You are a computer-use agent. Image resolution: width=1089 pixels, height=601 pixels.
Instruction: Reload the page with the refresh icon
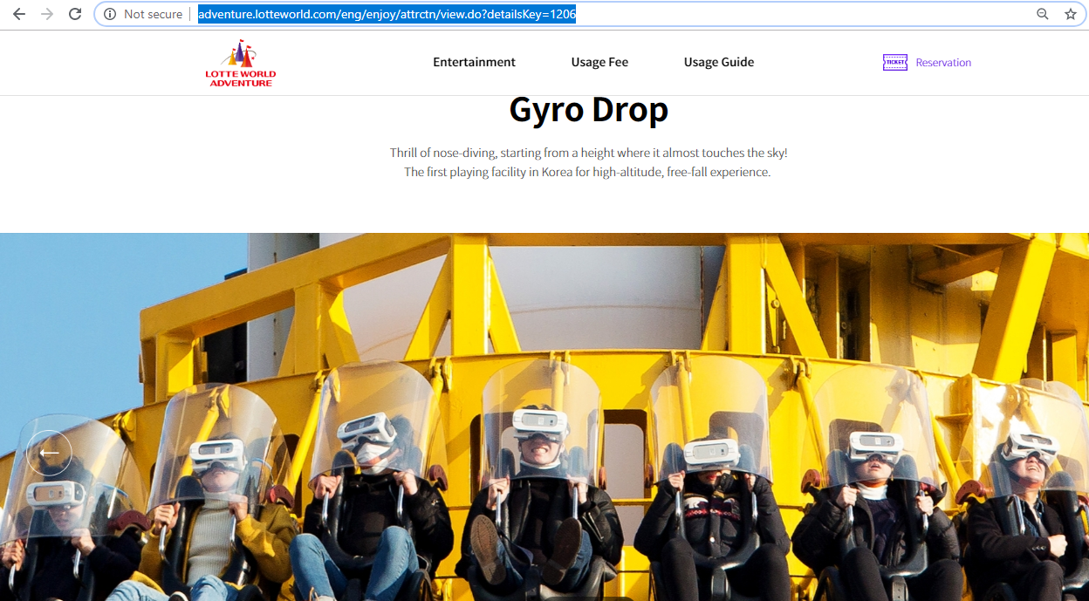[75, 14]
